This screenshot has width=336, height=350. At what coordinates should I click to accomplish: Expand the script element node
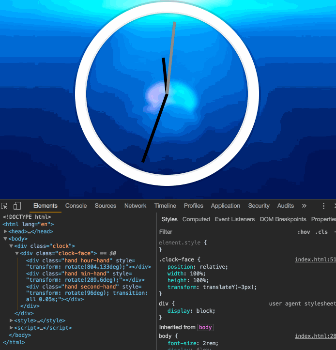coord(11,328)
